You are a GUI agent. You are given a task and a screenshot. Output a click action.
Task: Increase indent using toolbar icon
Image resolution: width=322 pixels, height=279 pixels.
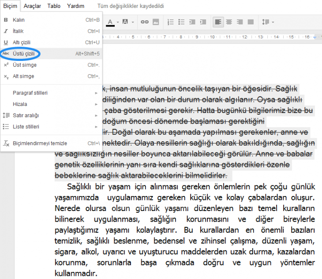(x=202, y=22)
